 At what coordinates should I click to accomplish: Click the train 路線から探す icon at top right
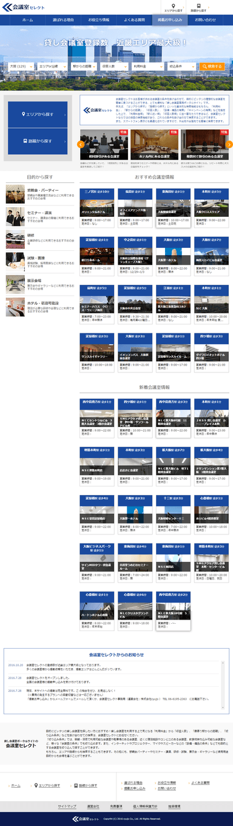click(198, 7)
